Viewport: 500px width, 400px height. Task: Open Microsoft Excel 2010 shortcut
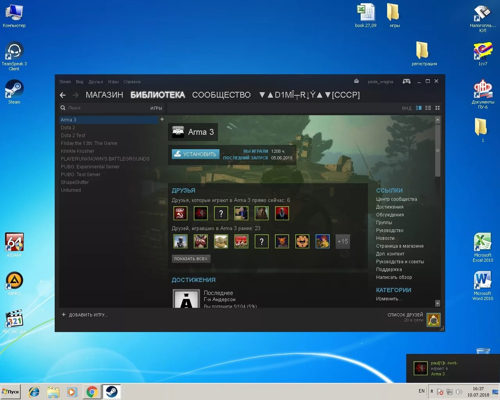coord(483,248)
